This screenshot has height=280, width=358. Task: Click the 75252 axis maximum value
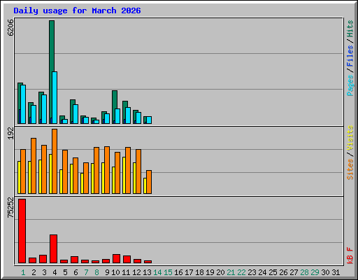click(10, 208)
